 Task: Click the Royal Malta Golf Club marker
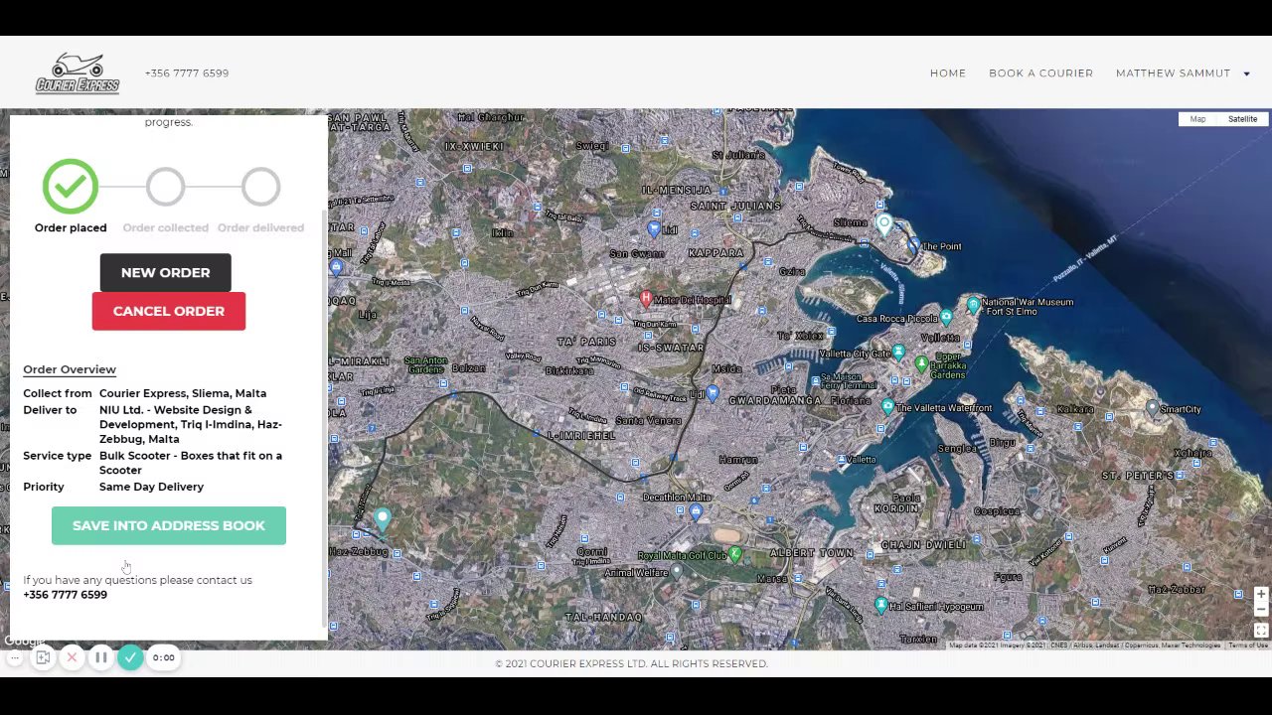coord(735,554)
